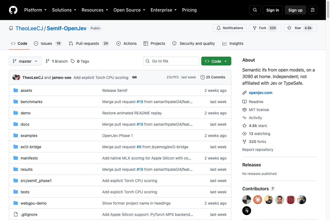Open the Pricing menu item
330x220 pixels.
(189, 10)
